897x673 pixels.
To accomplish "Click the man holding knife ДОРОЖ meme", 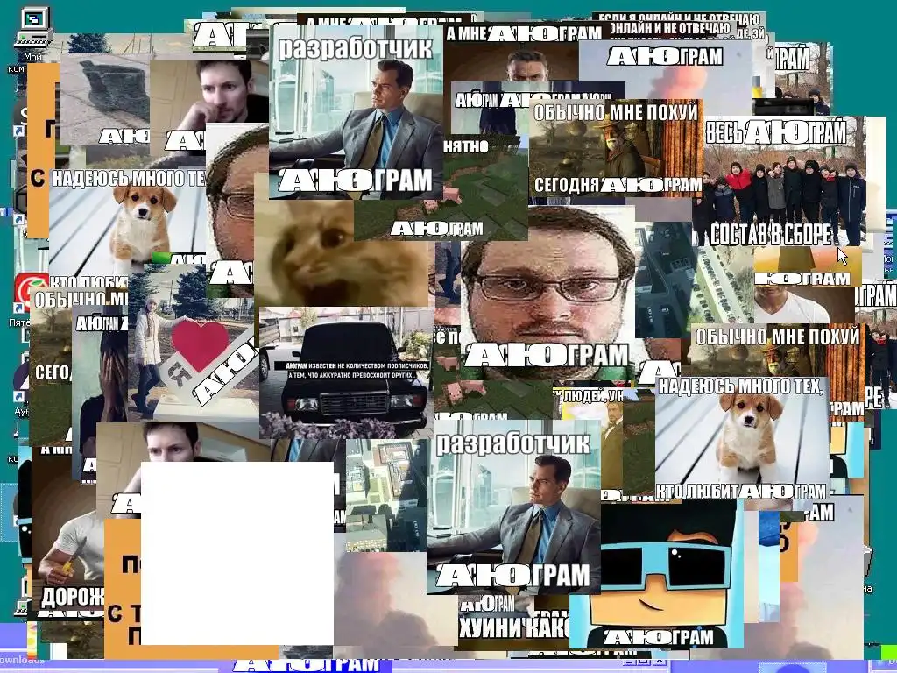I will [x=67, y=535].
